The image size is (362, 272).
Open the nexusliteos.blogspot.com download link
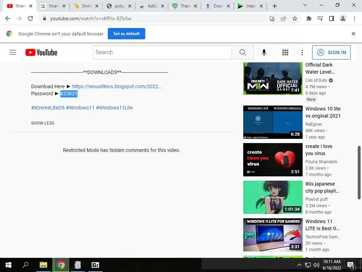(x=117, y=86)
